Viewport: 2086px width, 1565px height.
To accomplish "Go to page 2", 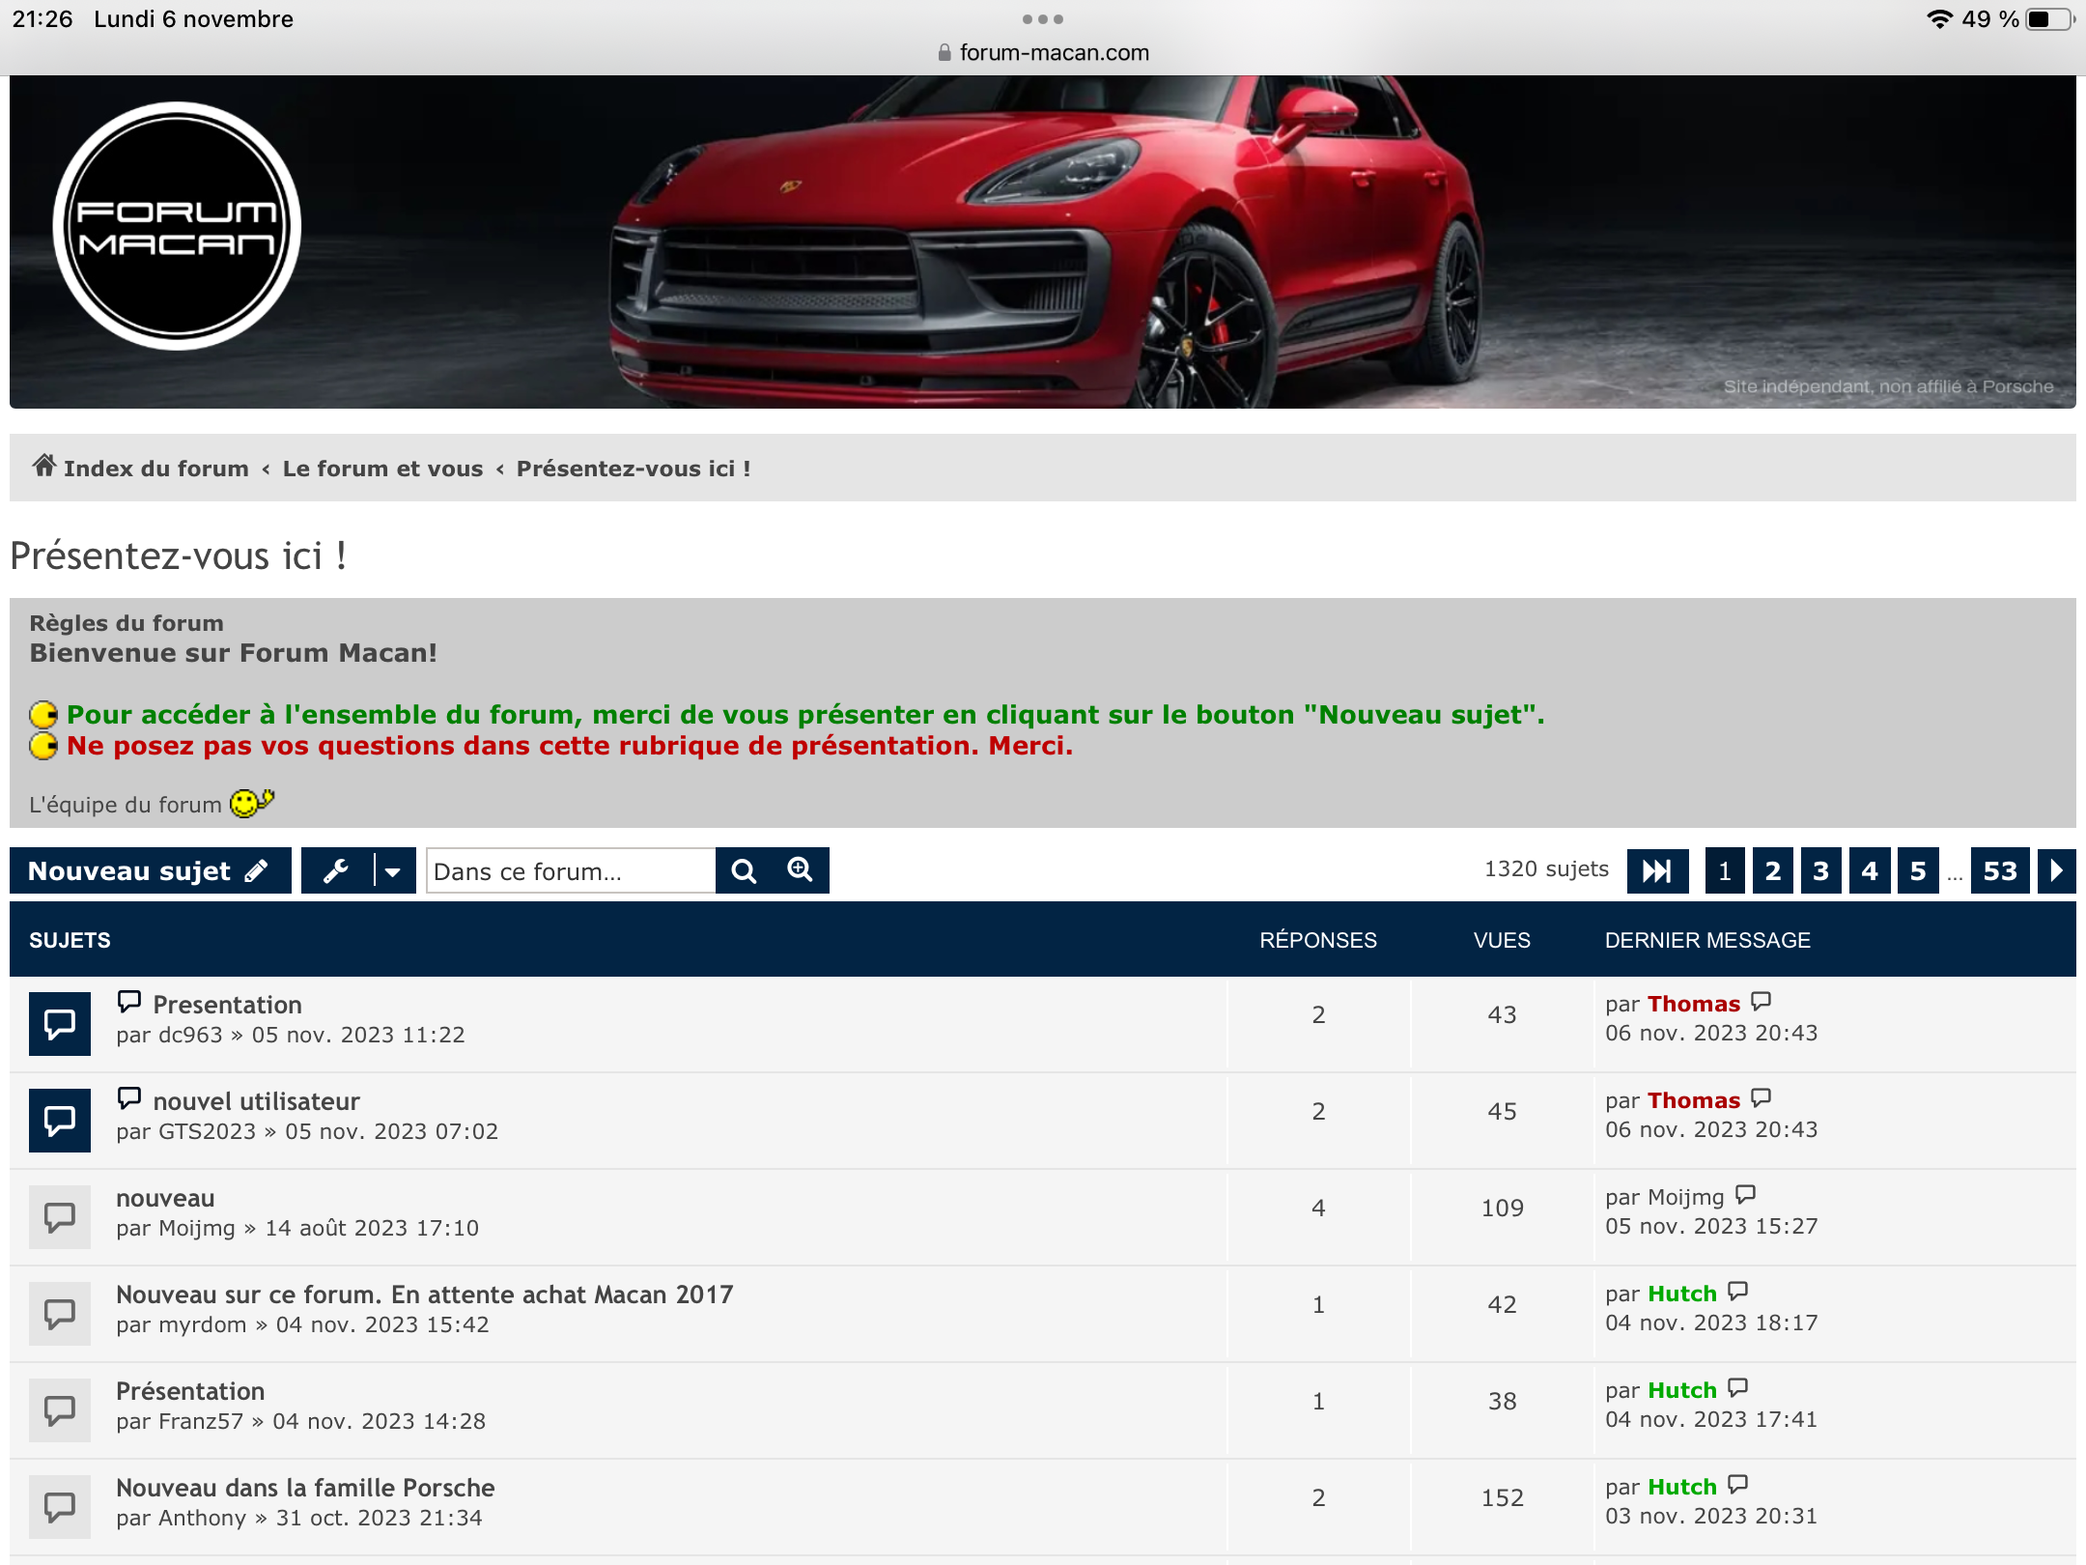I will (1773, 871).
